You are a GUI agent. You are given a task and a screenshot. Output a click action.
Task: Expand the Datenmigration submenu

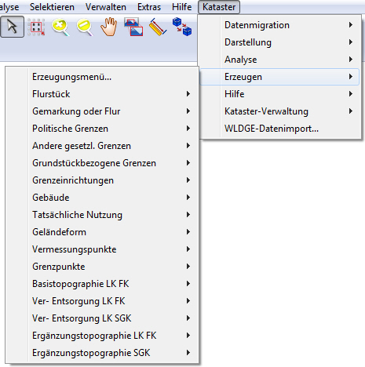coord(279,25)
